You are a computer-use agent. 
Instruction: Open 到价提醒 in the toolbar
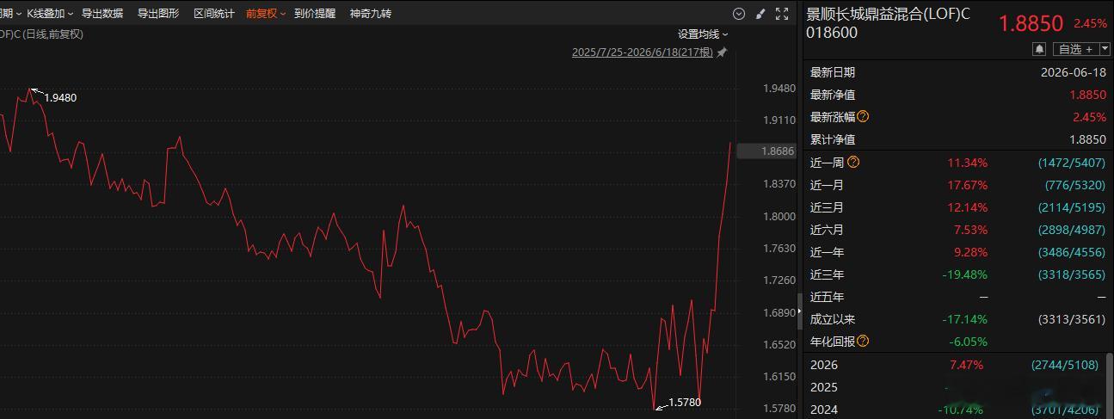(315, 14)
